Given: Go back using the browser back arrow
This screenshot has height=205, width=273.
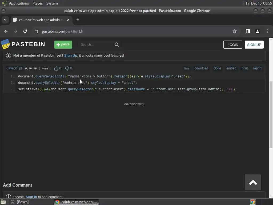Looking at the screenshot, I should [x=6, y=31].
